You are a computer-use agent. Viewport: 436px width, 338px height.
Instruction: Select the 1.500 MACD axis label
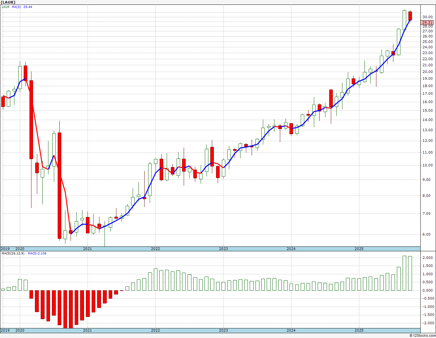(x=428, y=266)
